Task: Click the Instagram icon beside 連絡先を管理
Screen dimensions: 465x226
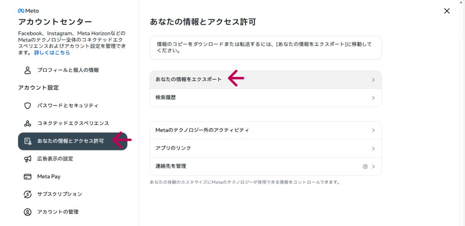Action: [365, 166]
